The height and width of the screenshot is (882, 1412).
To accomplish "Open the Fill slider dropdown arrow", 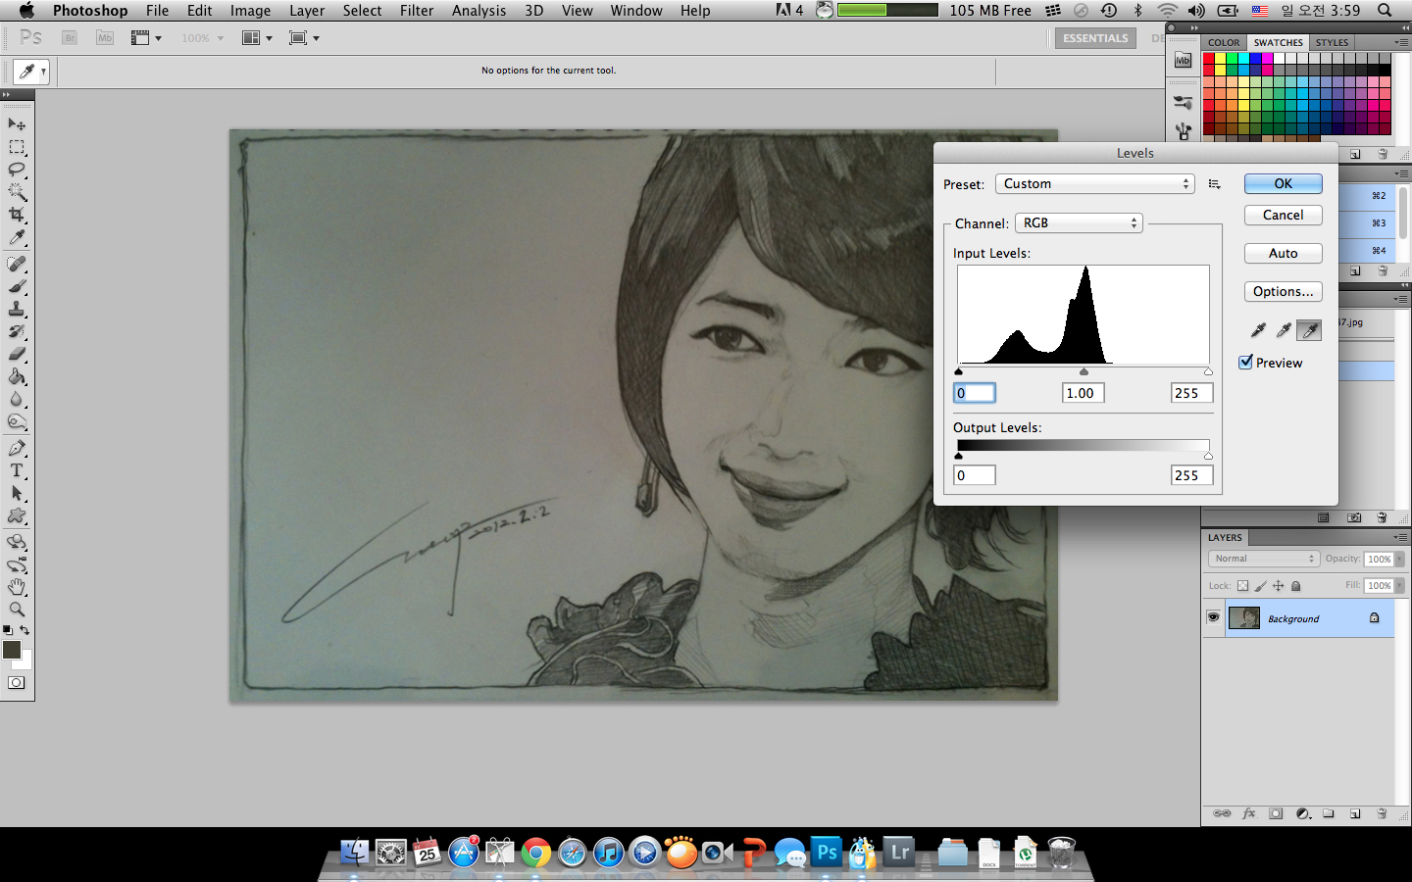I will (1400, 585).
